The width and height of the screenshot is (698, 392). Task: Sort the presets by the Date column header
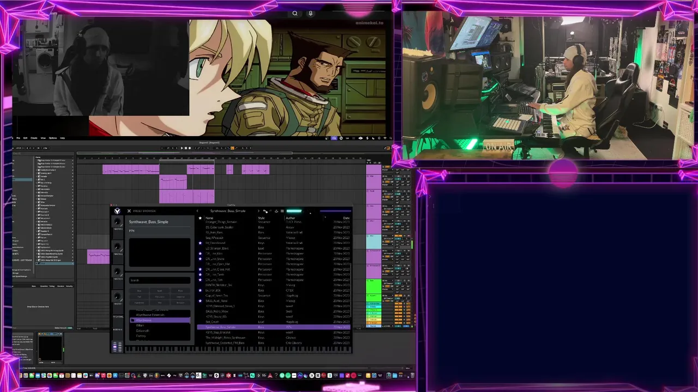tap(346, 218)
